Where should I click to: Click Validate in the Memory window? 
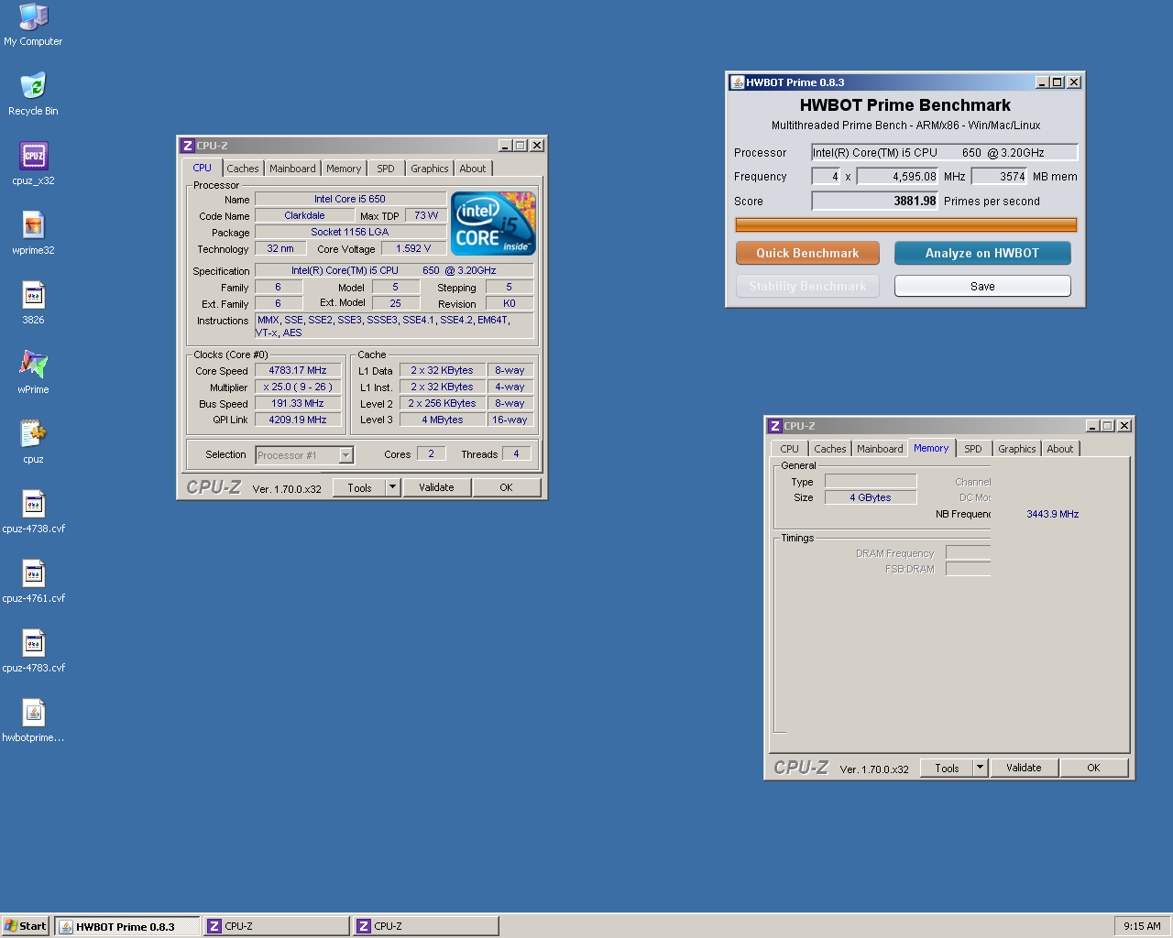[1024, 768]
